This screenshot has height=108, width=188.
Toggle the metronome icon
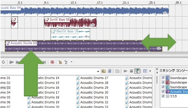click(60, 62)
